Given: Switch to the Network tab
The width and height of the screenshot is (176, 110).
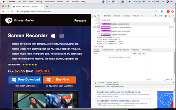Looking at the screenshot, I should click(136, 16).
